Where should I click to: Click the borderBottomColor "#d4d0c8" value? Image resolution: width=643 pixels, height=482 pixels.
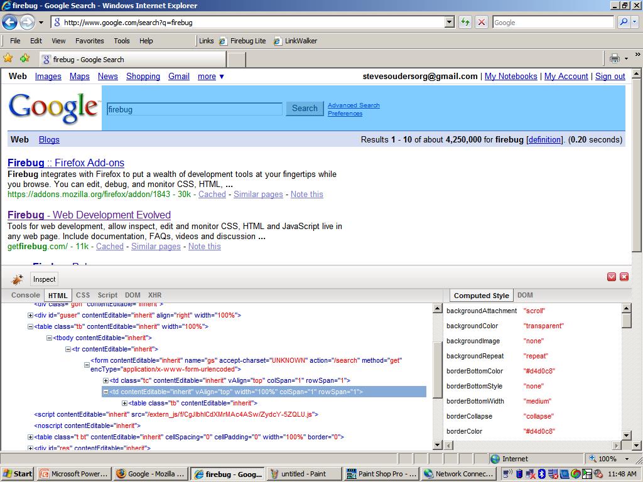coord(539,372)
